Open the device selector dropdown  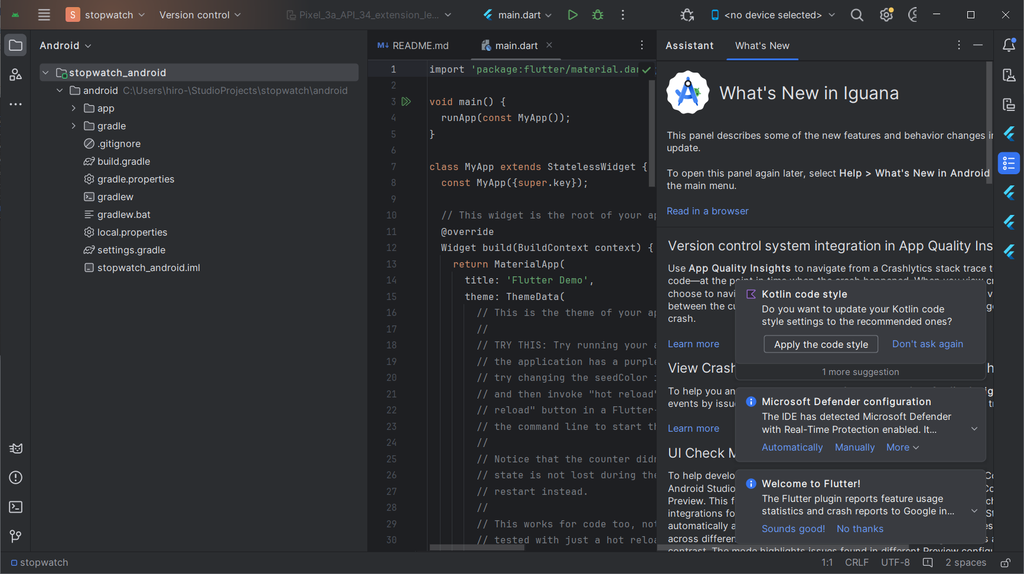[772, 15]
